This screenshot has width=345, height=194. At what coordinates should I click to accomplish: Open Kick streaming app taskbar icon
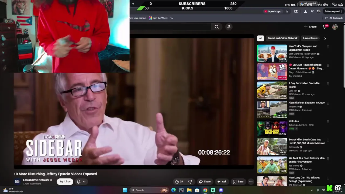(x=213, y=190)
